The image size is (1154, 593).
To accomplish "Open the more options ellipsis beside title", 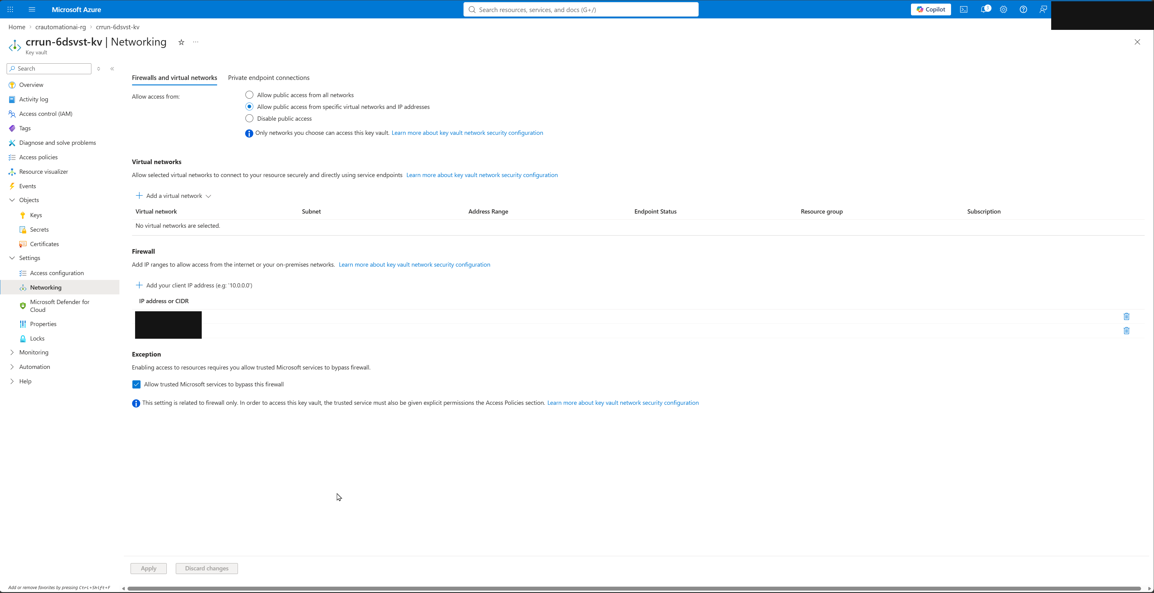I will click(x=196, y=42).
